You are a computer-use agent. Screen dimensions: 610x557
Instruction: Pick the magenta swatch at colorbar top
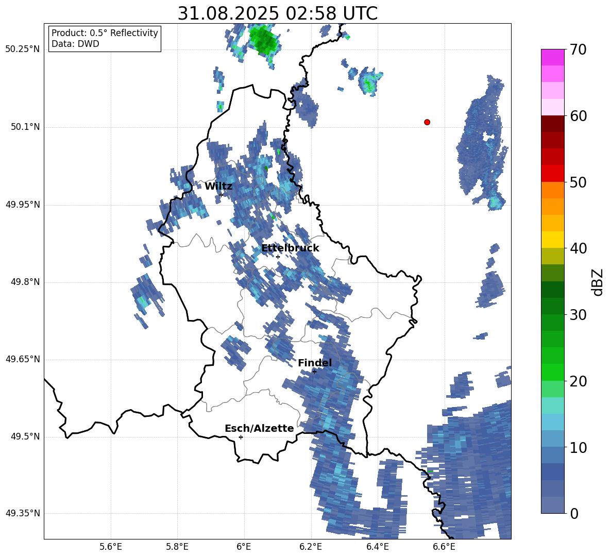(x=553, y=57)
